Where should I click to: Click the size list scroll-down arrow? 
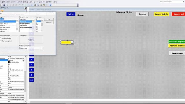click(x=42, y=31)
